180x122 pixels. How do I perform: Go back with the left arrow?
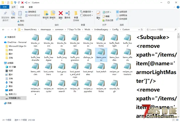coord(3,30)
